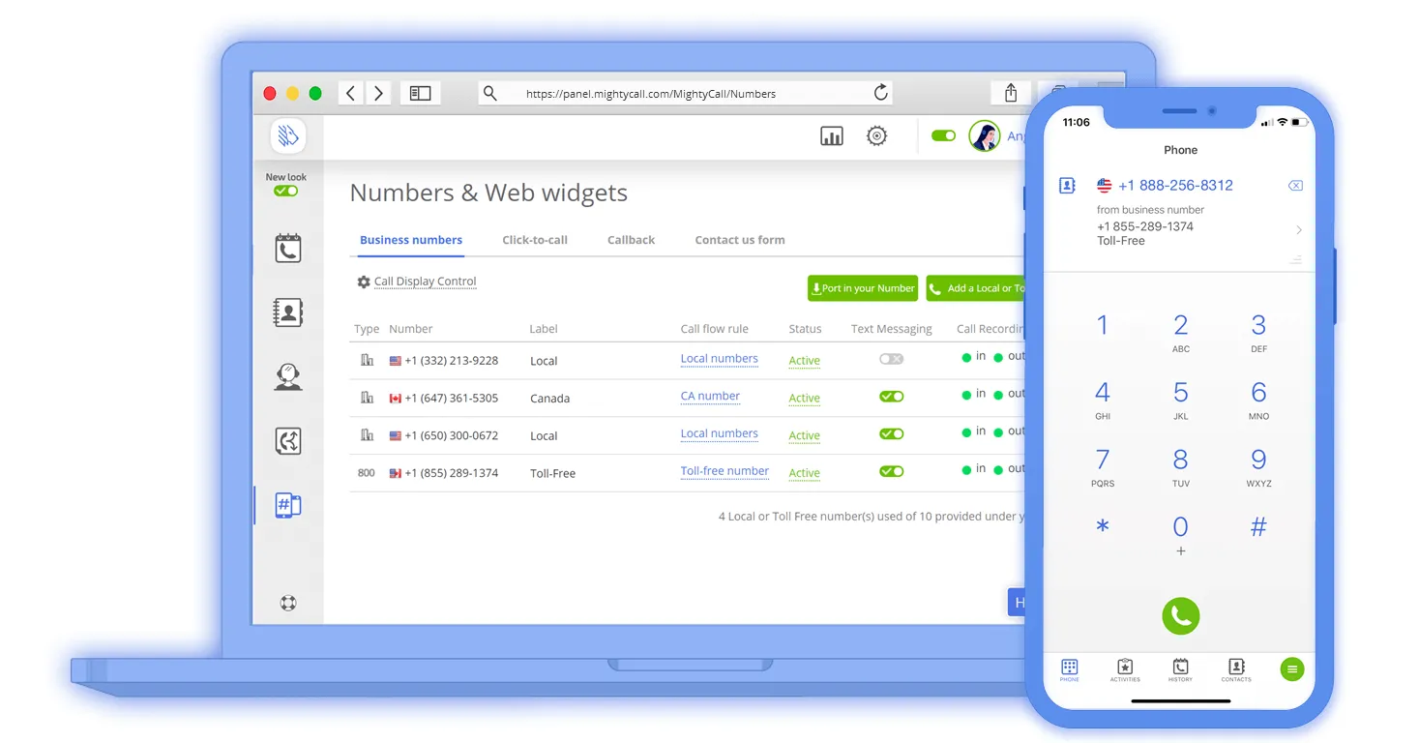This screenshot has height=743, width=1419.
Task: Switch to the Click-to-call tab
Action: coord(535,240)
